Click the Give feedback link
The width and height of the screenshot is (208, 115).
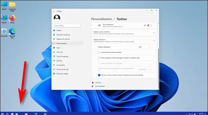[100, 86]
